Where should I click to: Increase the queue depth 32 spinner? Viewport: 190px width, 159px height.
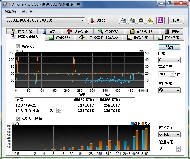click(59, 109)
